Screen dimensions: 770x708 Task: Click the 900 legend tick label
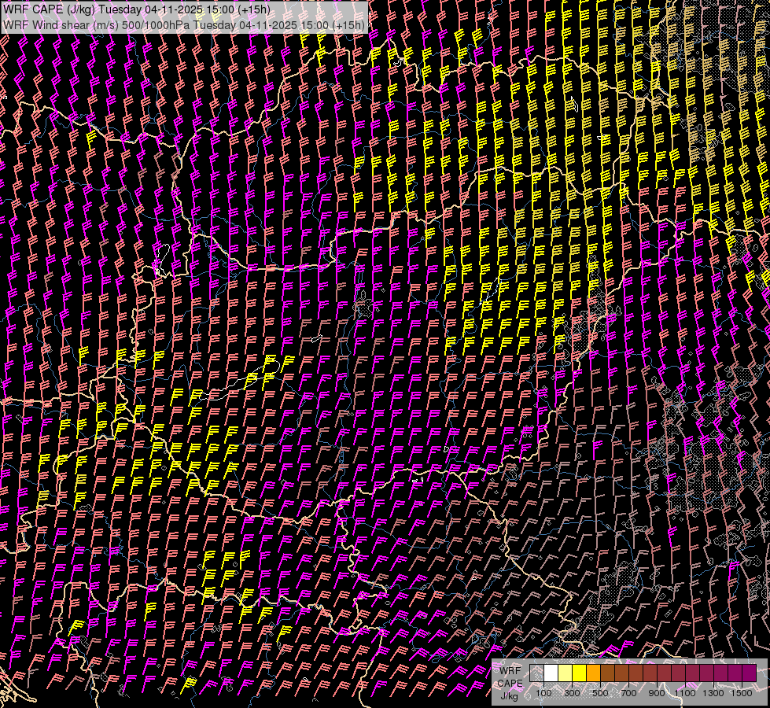657,693
